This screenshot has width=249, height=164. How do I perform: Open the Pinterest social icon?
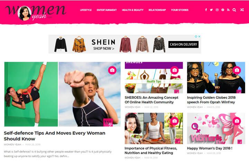coord(223,10)
